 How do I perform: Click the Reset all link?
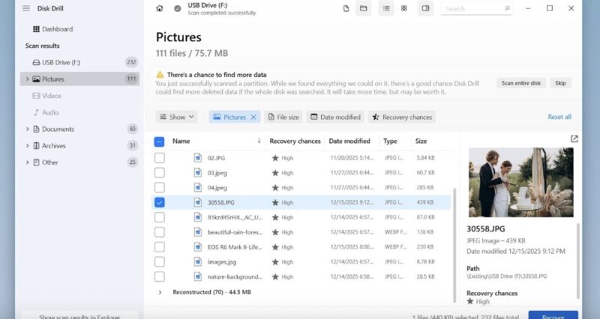click(x=559, y=117)
